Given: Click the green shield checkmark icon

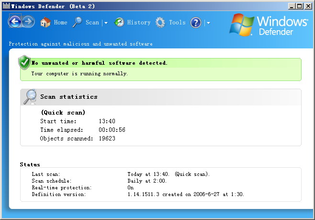Looking at the screenshot, I should point(24,62).
